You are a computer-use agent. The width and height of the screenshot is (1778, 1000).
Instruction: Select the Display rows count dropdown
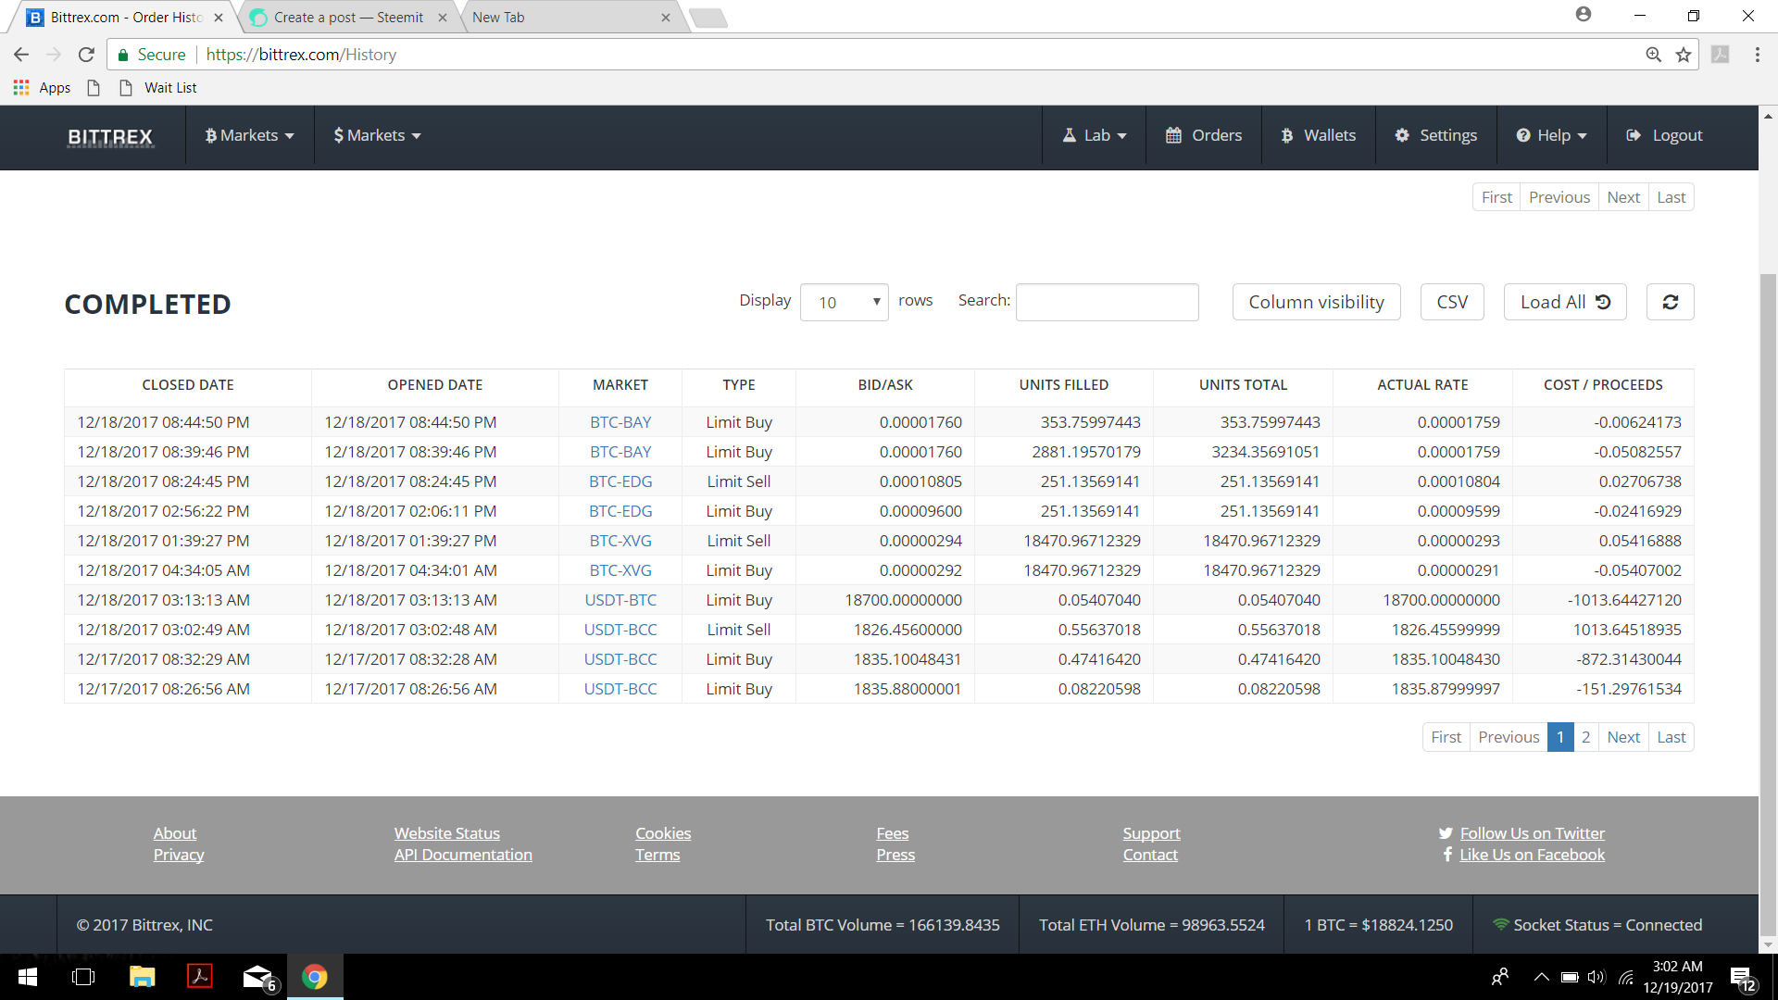844,302
